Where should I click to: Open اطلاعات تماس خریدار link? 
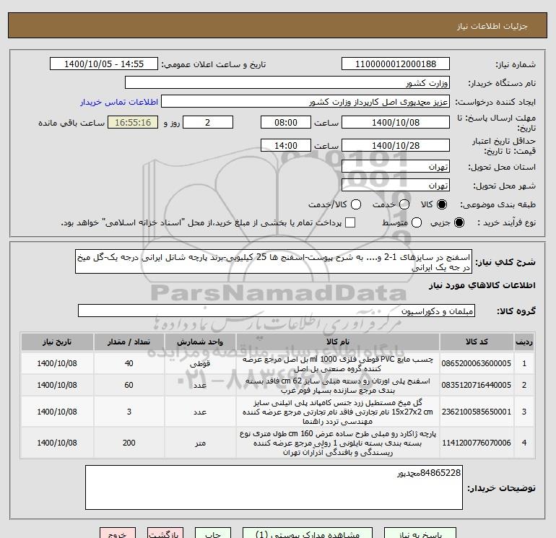[119, 102]
